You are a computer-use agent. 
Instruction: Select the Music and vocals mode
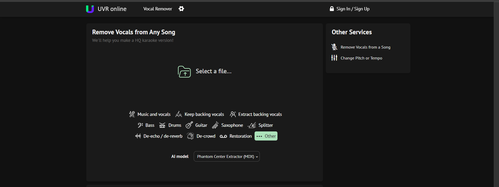point(150,114)
